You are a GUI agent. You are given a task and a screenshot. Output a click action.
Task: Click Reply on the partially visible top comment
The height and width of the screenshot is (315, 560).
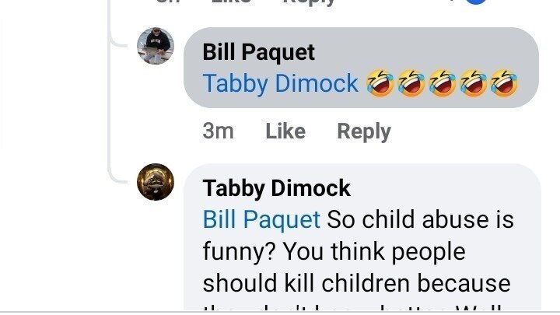coord(310,2)
